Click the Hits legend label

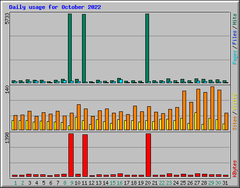[235, 19]
